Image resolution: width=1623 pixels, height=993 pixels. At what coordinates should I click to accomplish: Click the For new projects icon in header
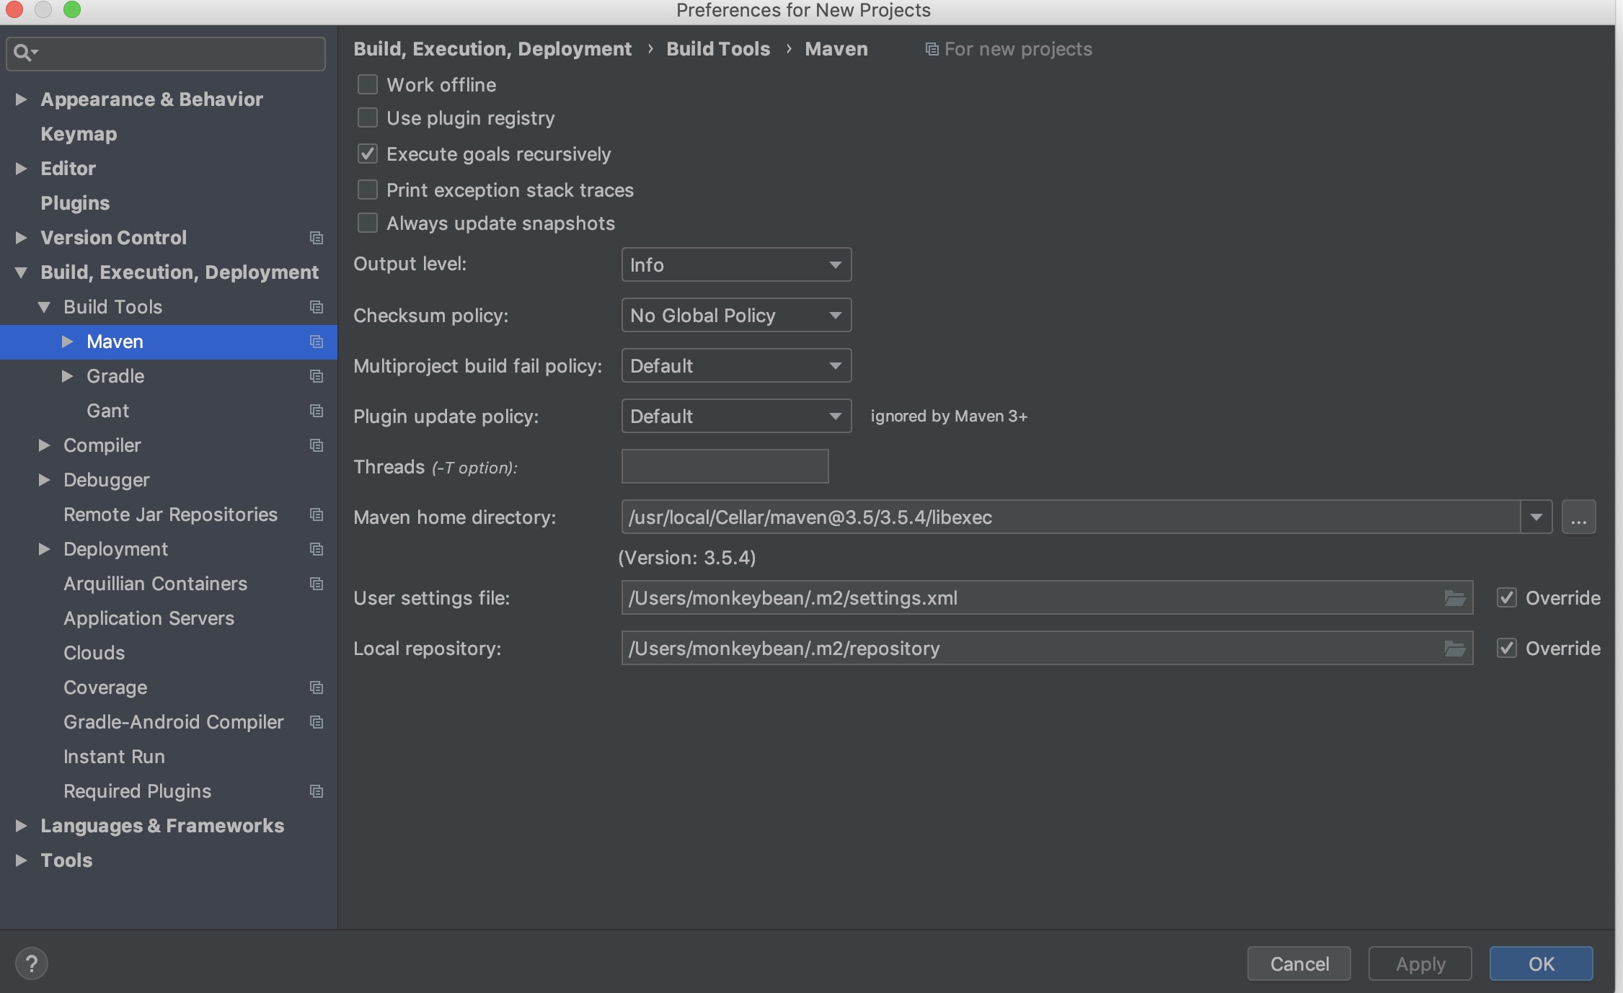[932, 49]
